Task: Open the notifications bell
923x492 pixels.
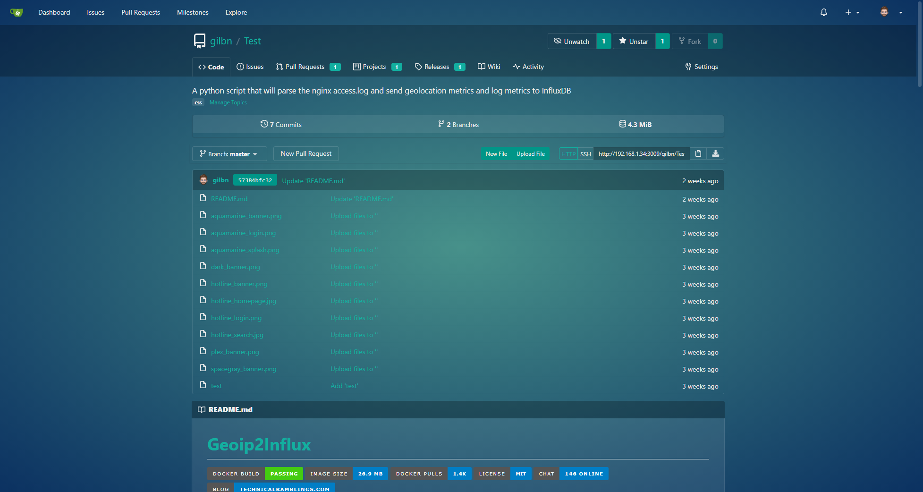Action: (x=823, y=12)
